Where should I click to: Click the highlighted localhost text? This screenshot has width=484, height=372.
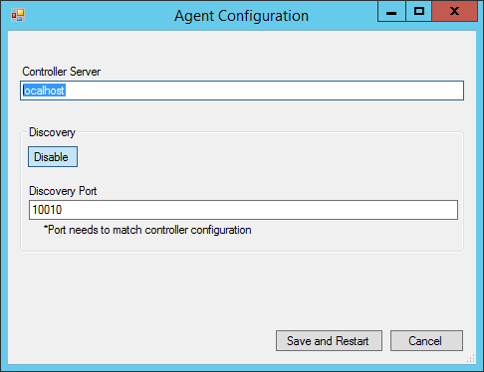44,91
